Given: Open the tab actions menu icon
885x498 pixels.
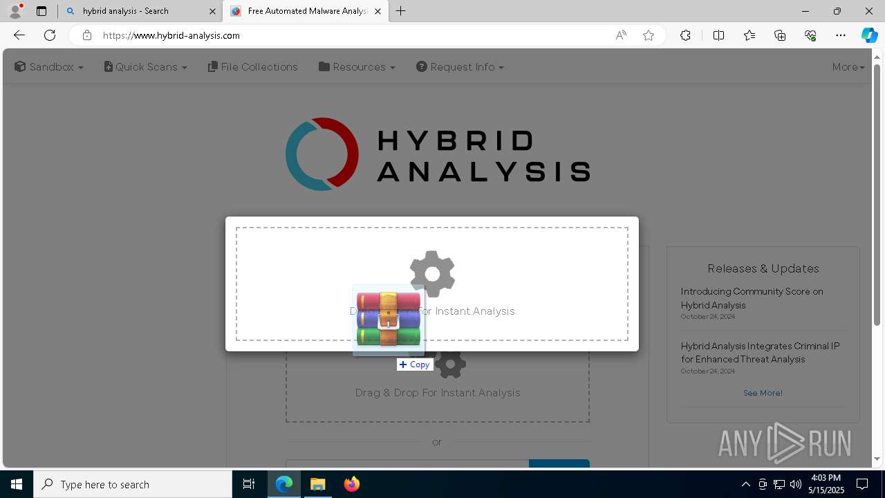Looking at the screenshot, I should [x=41, y=11].
